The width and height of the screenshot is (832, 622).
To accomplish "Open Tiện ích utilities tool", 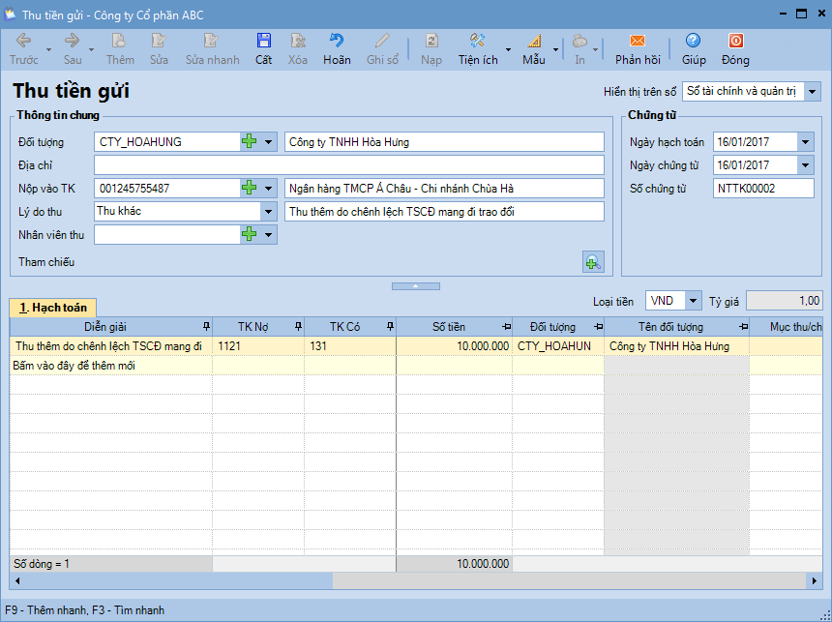I will click(x=477, y=42).
